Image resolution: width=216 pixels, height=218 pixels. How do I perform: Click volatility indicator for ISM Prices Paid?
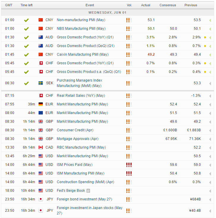coord(129,165)
